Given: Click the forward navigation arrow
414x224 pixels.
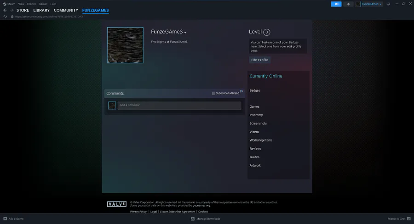Looking at the screenshot, I should (x=11, y=10).
